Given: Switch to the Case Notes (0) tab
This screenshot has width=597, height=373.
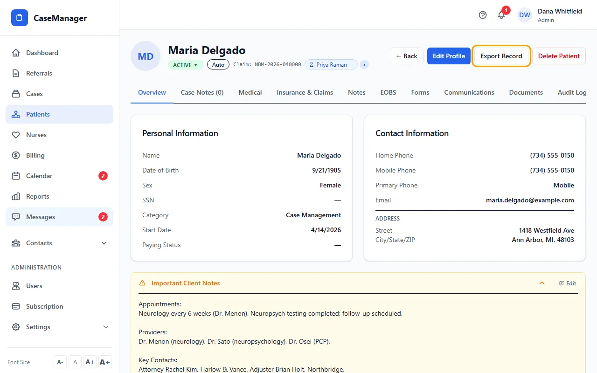Looking at the screenshot, I should pyautogui.click(x=202, y=92).
